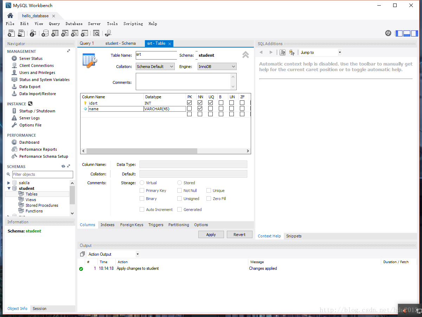The width and height of the screenshot is (422, 317).
Task: Click the create new schema icon
Action: pyautogui.click(x=45, y=33)
